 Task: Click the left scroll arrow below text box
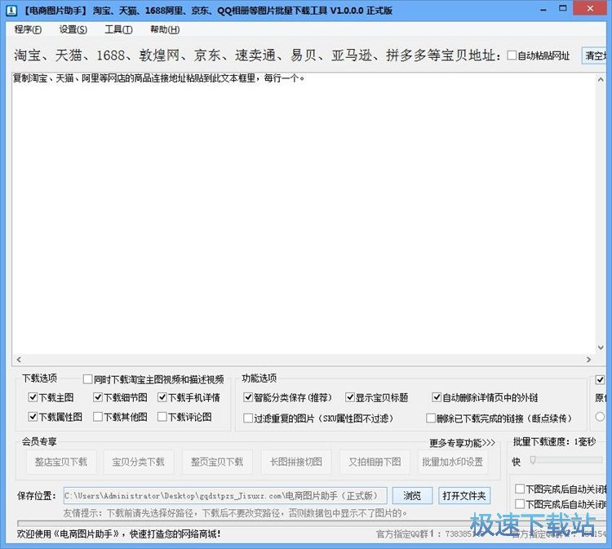pyautogui.click(x=18, y=360)
